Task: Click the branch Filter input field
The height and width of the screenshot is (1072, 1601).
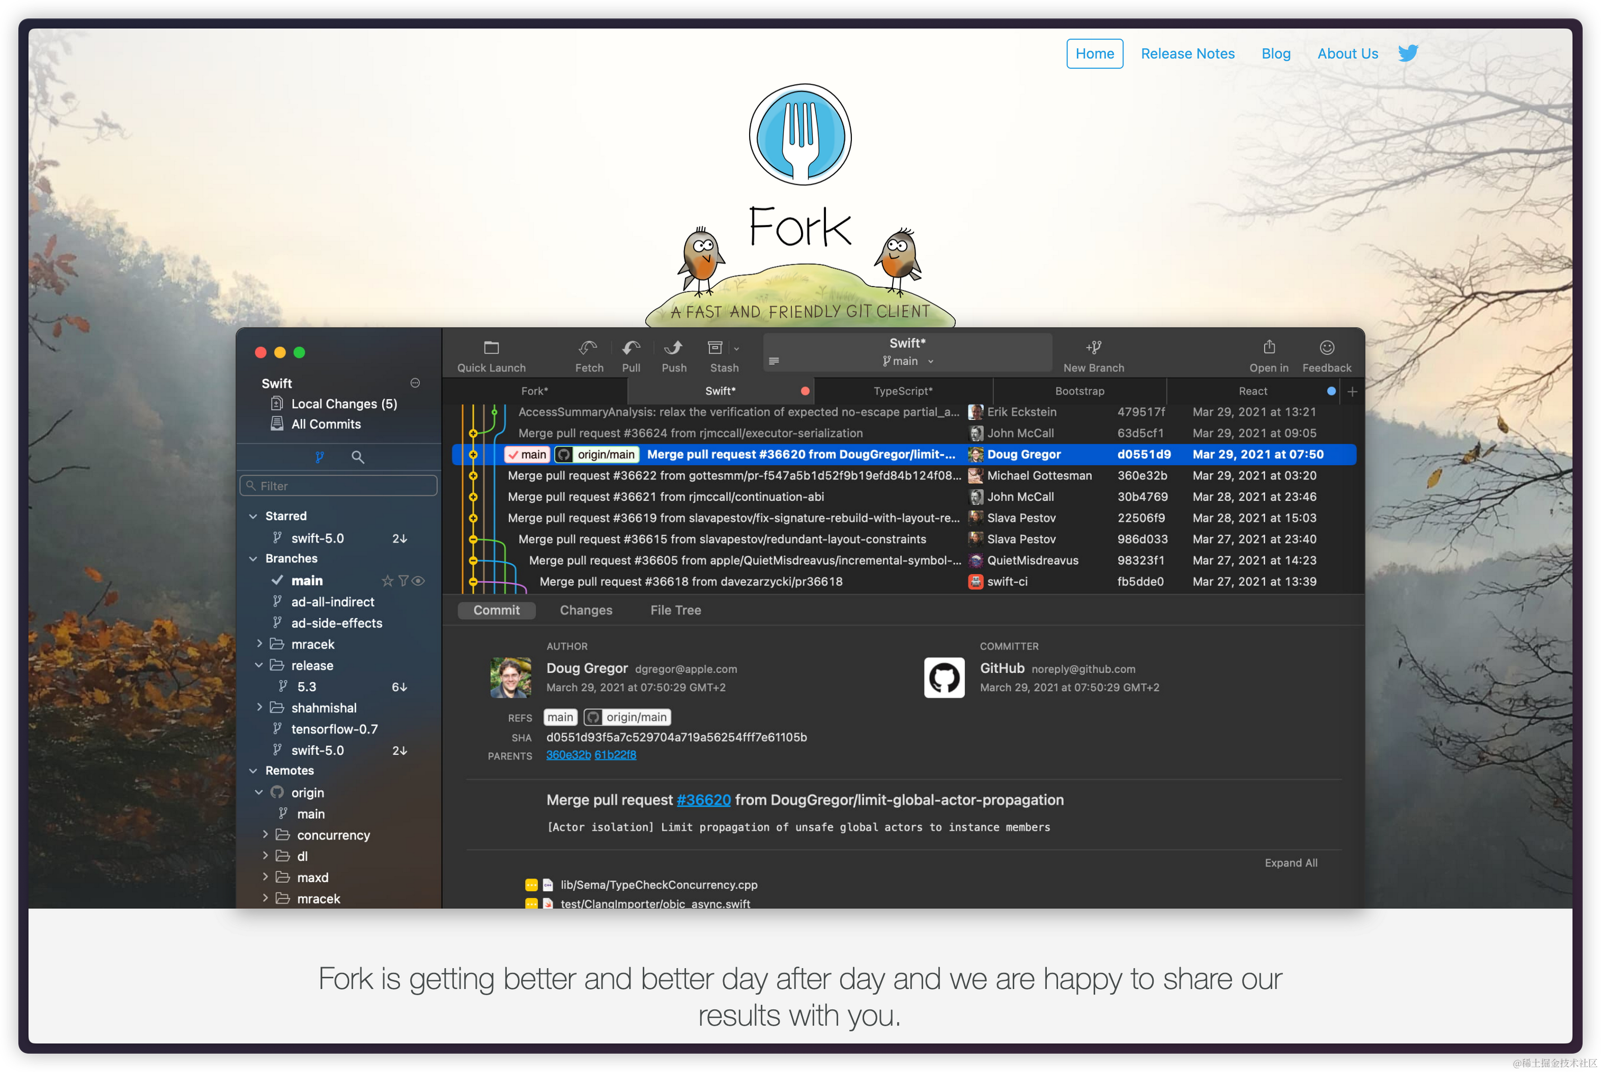Action: click(339, 486)
